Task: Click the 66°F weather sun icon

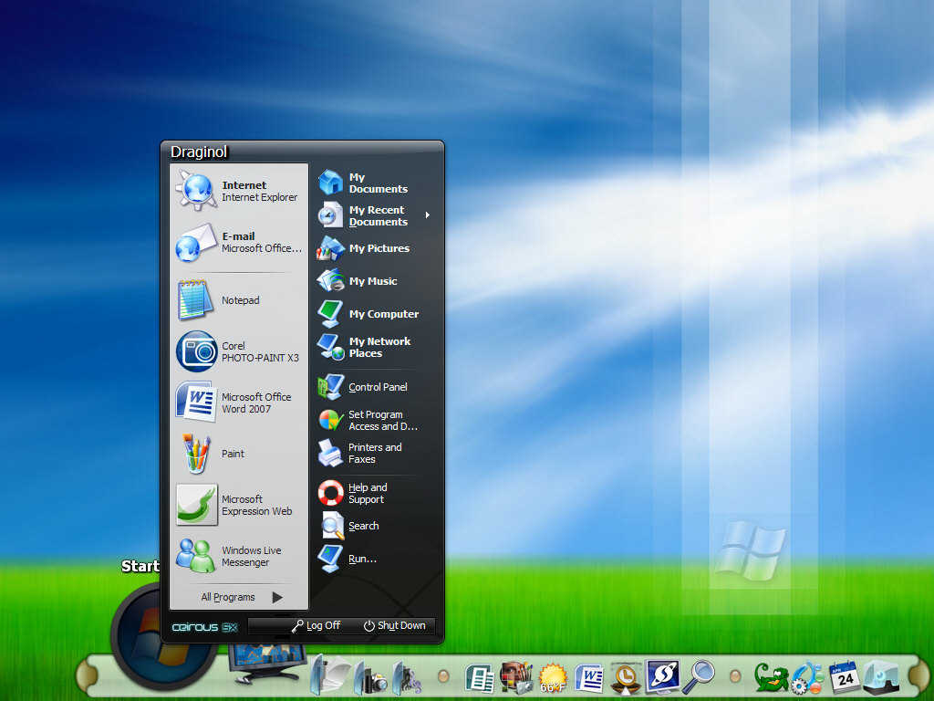Action: tap(553, 678)
